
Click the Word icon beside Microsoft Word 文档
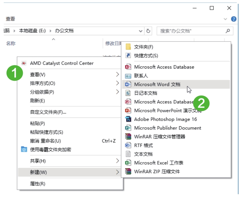click(128, 84)
